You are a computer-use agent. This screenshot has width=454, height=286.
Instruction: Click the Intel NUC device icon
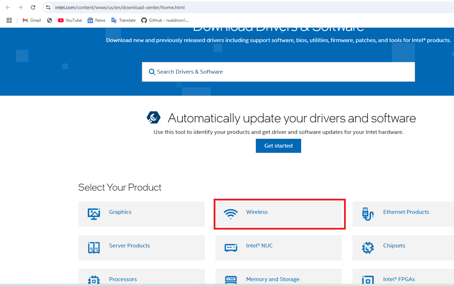231,247
